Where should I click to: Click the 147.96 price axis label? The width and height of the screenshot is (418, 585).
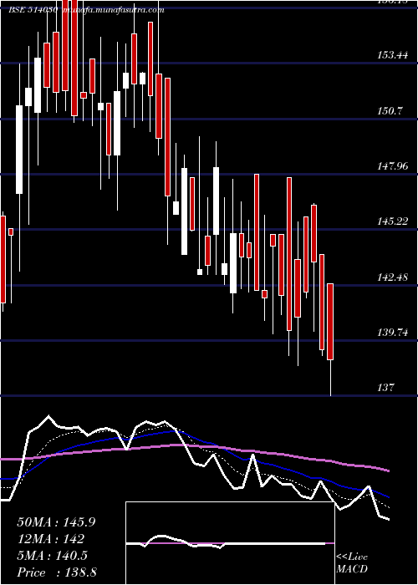point(393,166)
